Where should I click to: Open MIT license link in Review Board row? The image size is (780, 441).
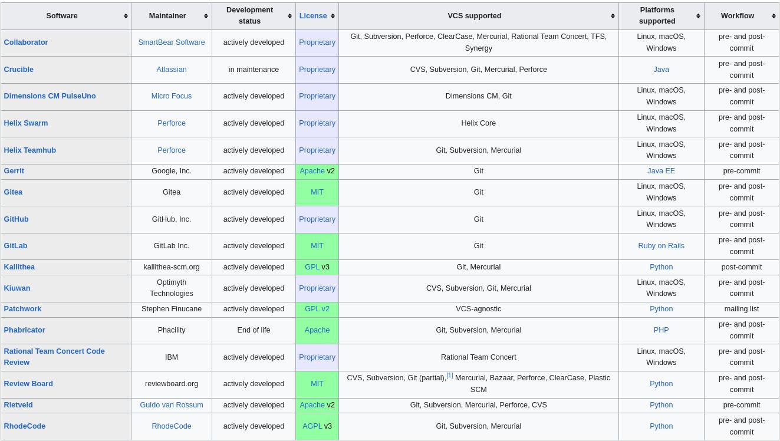317,384
